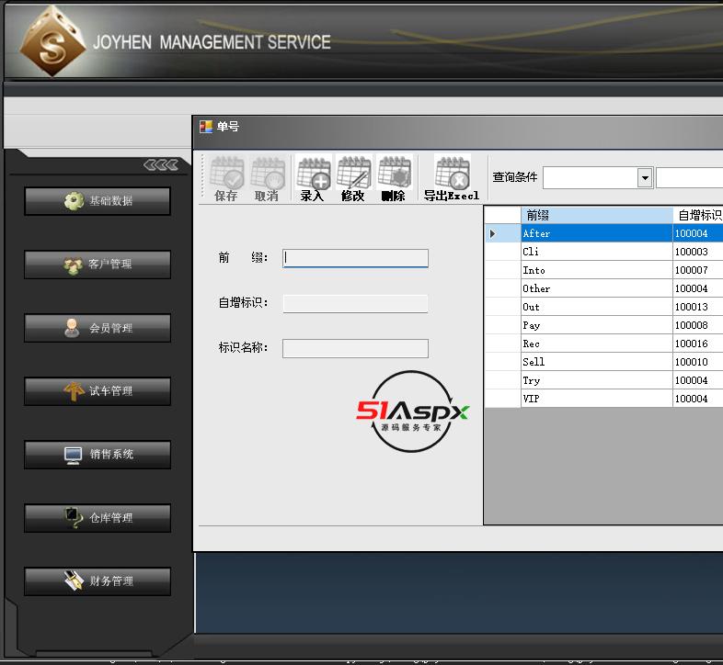This screenshot has height=665, width=723.
Task: Click the 100013 cell in Out row
Action: click(698, 307)
